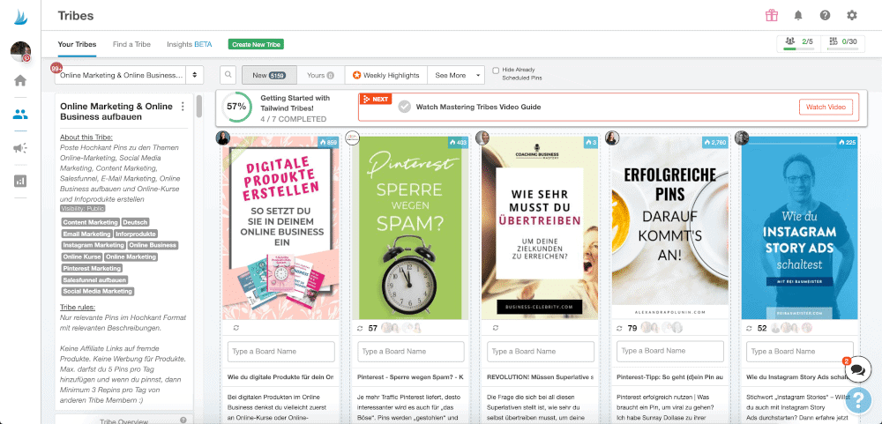Image resolution: width=882 pixels, height=424 pixels.
Task: Click the help question mark in header
Action: (x=825, y=15)
